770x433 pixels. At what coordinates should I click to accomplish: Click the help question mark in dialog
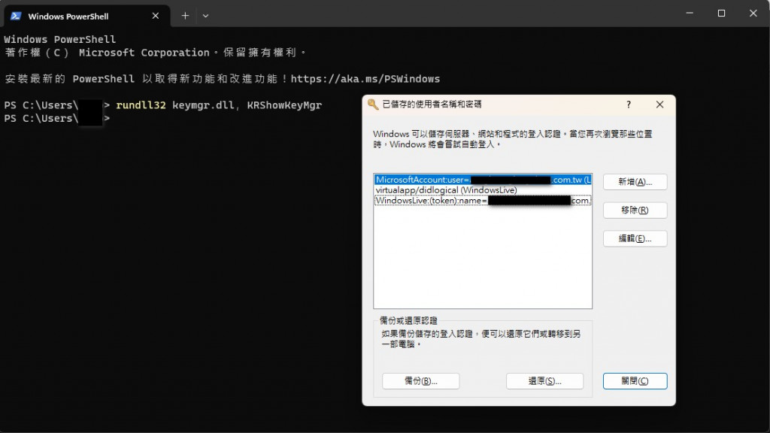[x=629, y=104]
